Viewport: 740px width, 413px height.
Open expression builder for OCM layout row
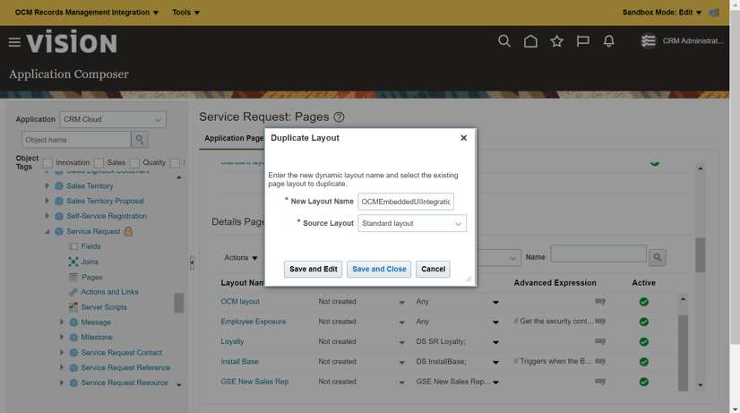600,301
